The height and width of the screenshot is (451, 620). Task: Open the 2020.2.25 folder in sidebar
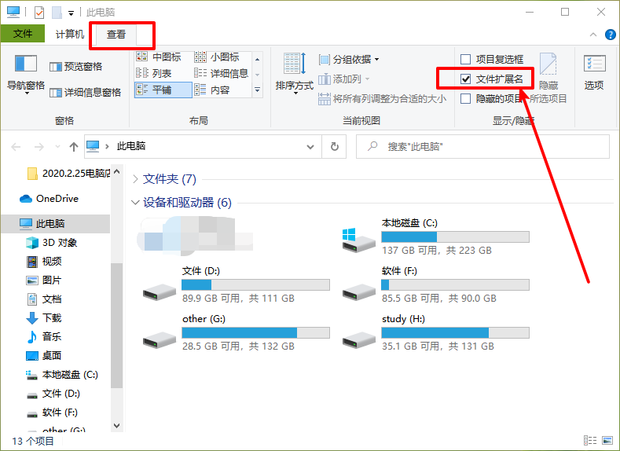point(69,174)
